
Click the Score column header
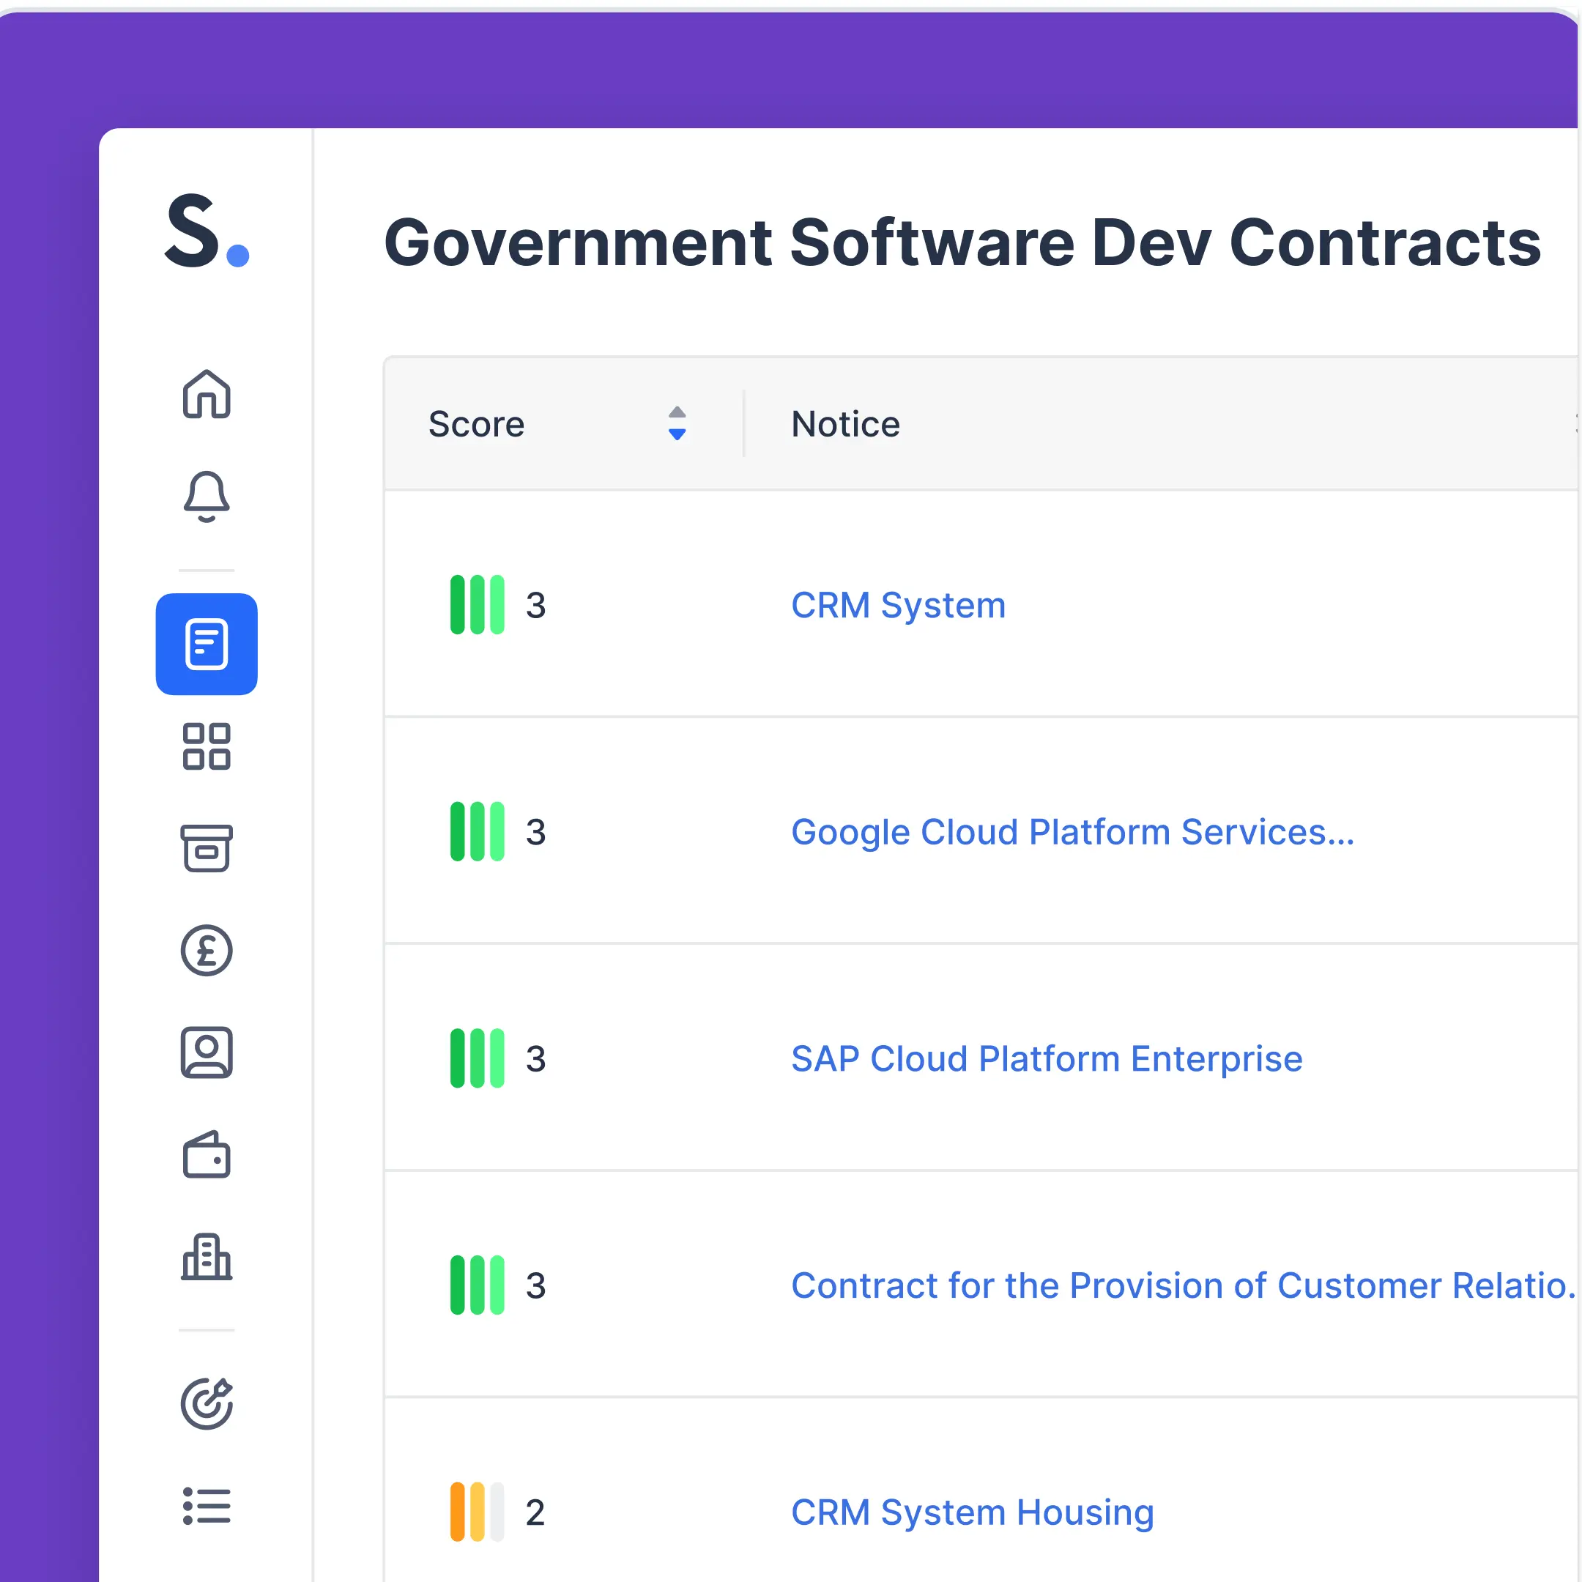click(x=477, y=424)
